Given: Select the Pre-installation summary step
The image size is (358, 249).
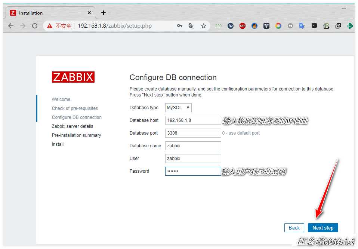Looking at the screenshot, I should click(76, 135).
